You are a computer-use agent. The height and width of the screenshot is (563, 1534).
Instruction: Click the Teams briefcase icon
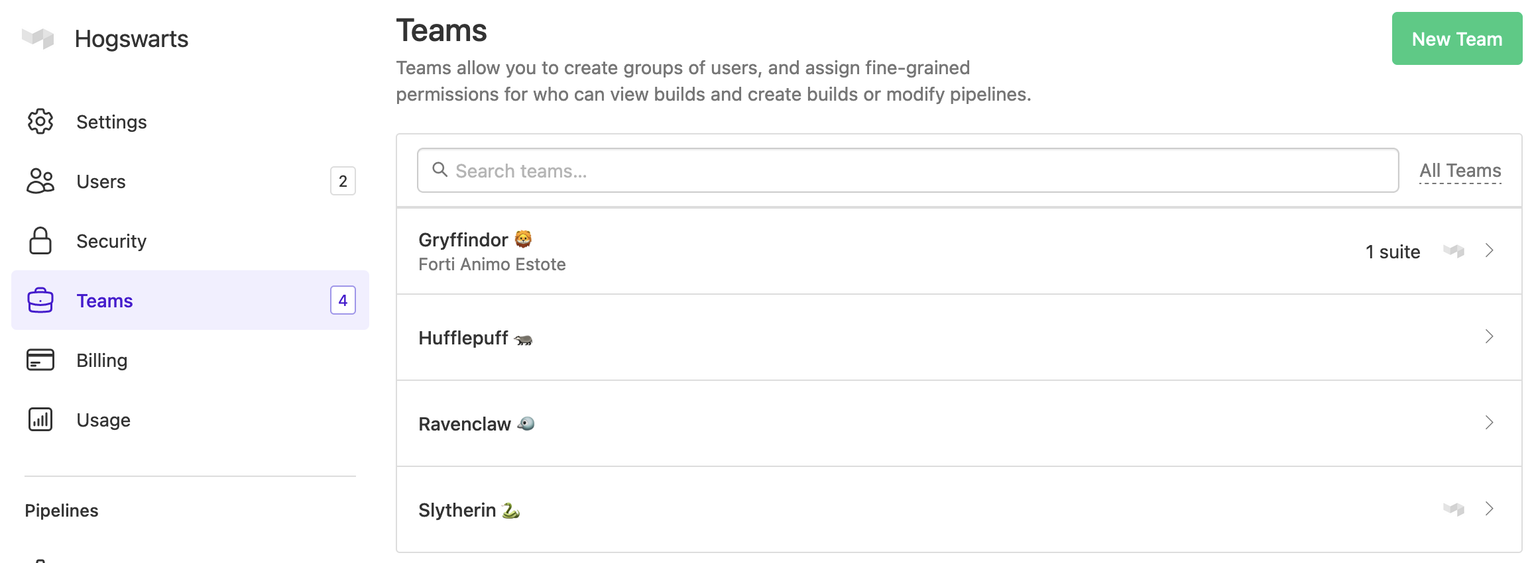click(40, 300)
